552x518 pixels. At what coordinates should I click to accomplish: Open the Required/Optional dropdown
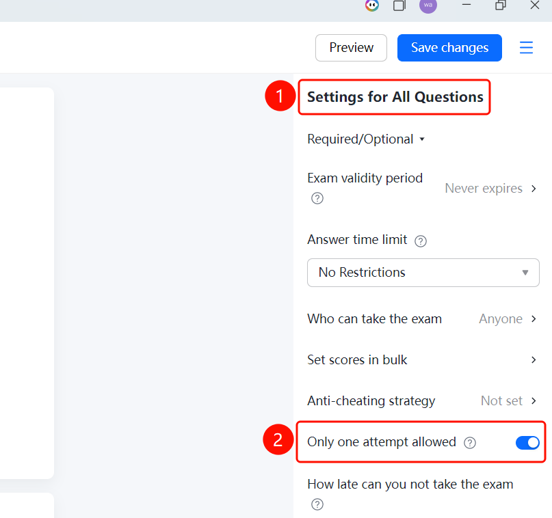366,139
